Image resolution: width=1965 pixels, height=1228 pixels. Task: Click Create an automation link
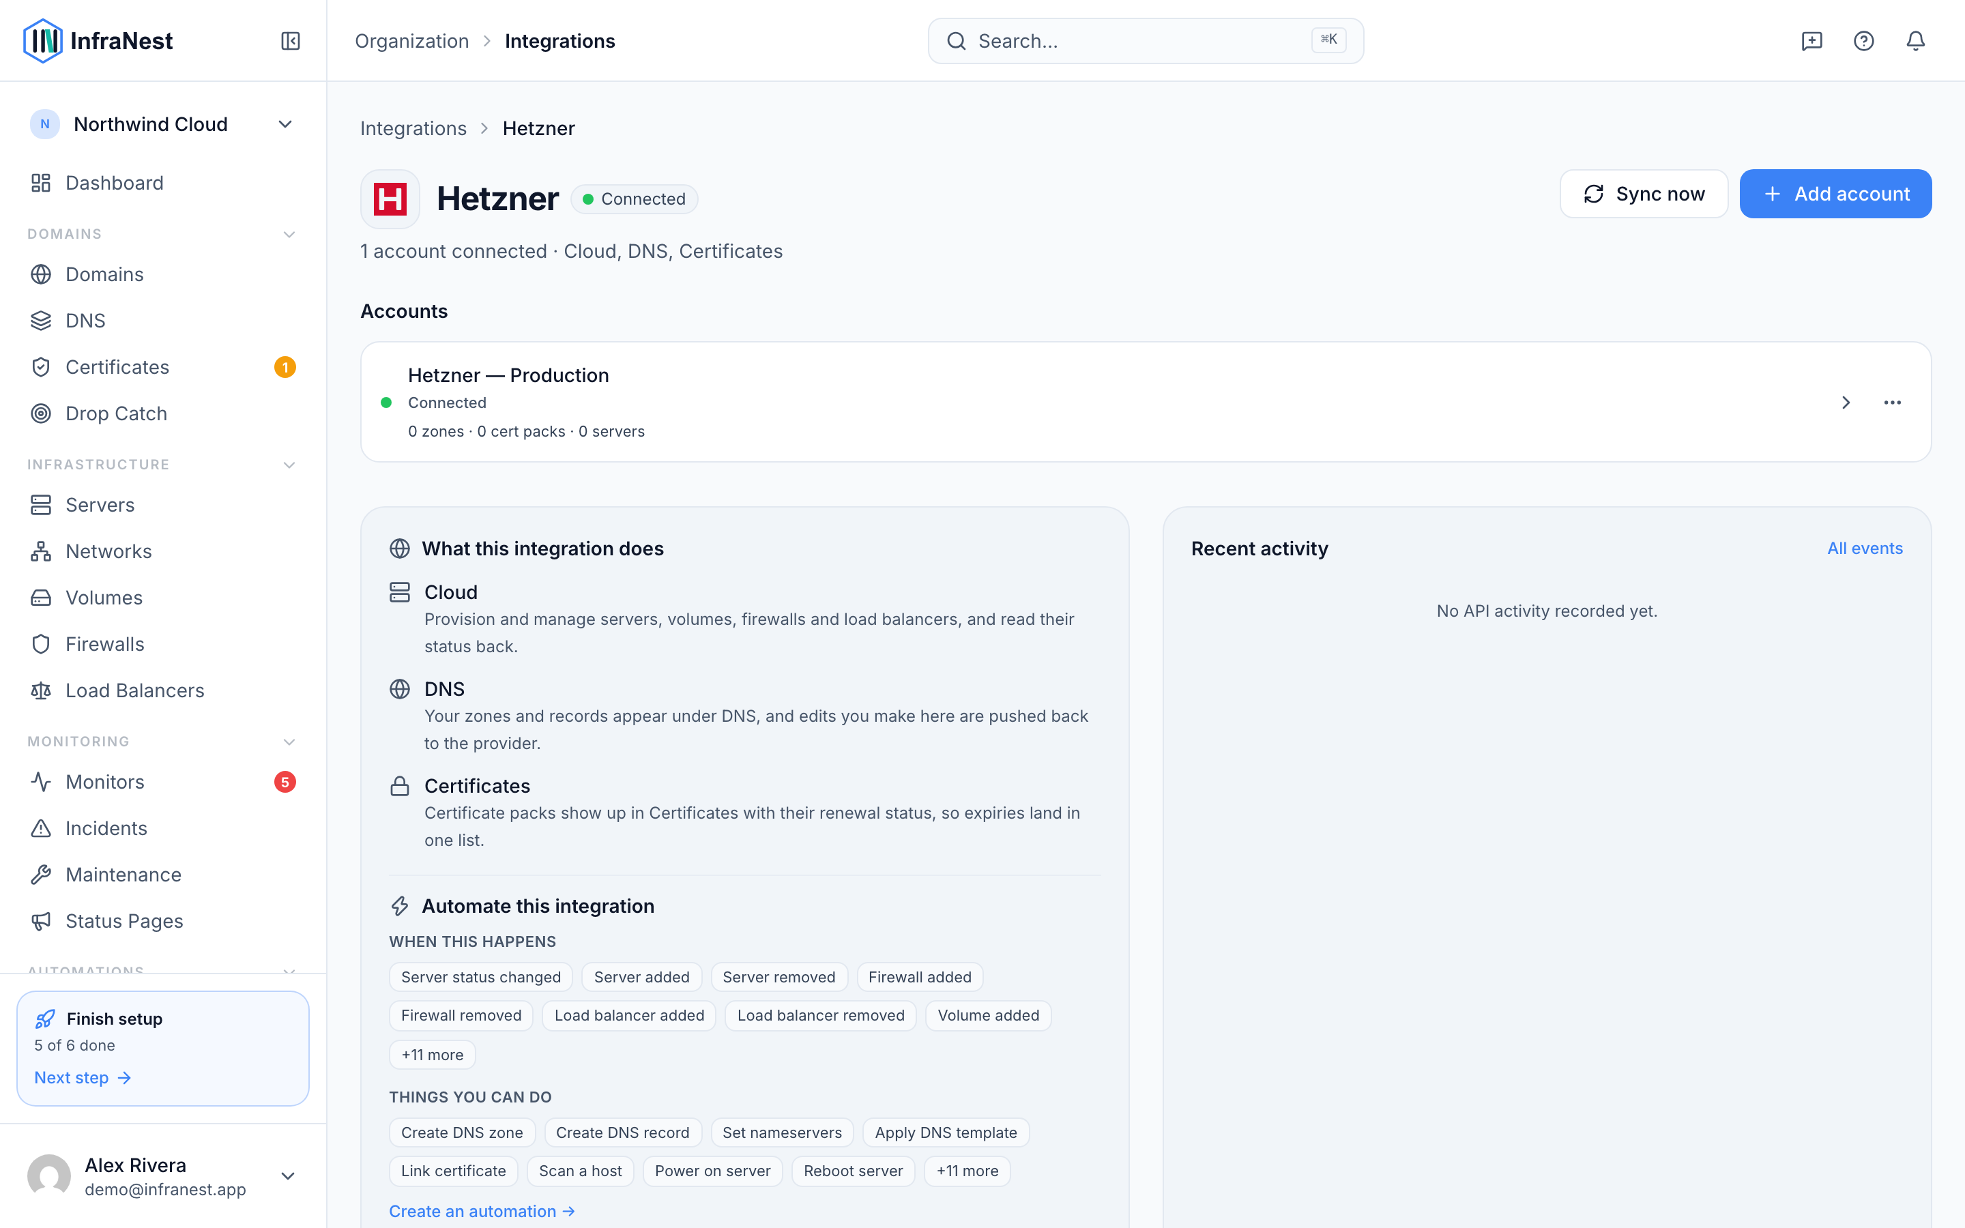pos(482,1211)
